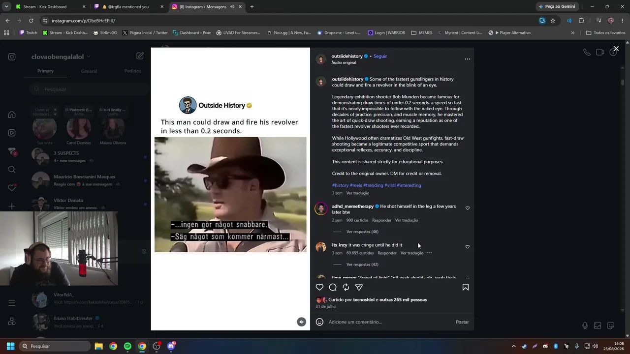This screenshot has height=354, width=630.
Task: Open the Str8m.GG bookmark
Action: pyautogui.click(x=104, y=33)
